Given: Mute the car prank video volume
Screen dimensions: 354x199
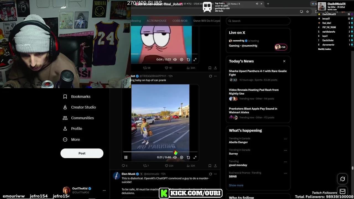Looking at the screenshot, I should coord(175,157).
